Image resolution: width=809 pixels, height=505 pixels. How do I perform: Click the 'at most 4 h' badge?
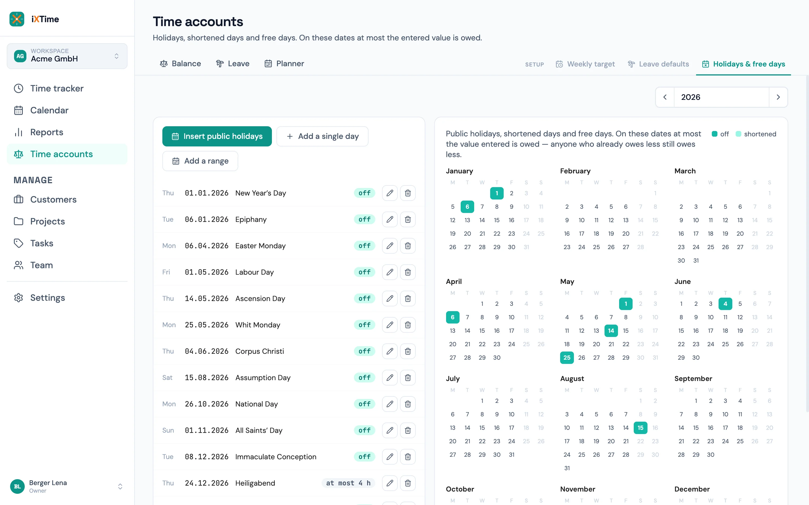[348, 483]
